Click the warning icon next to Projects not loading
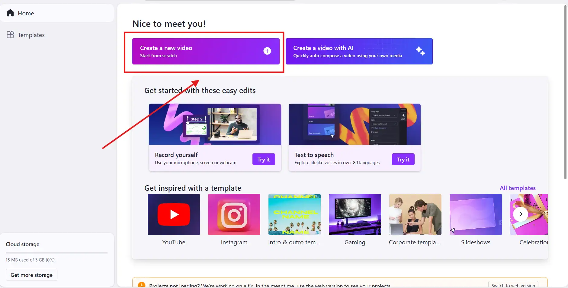 pos(141,284)
